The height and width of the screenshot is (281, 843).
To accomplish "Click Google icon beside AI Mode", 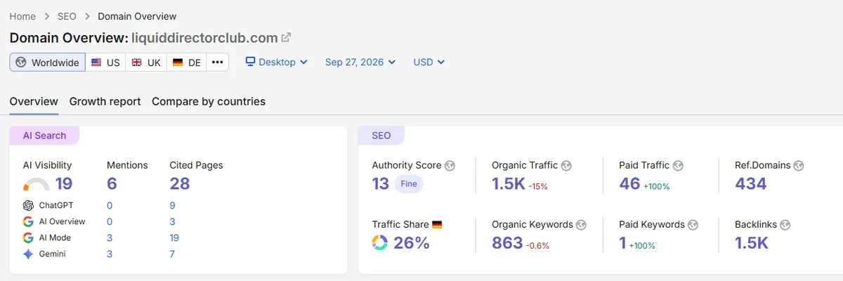I will (28, 238).
